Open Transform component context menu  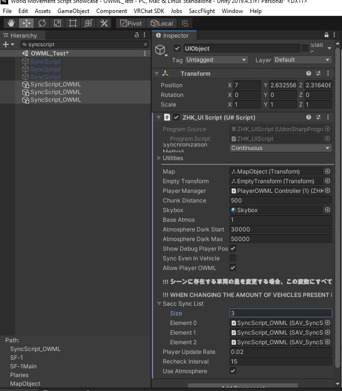click(x=328, y=73)
